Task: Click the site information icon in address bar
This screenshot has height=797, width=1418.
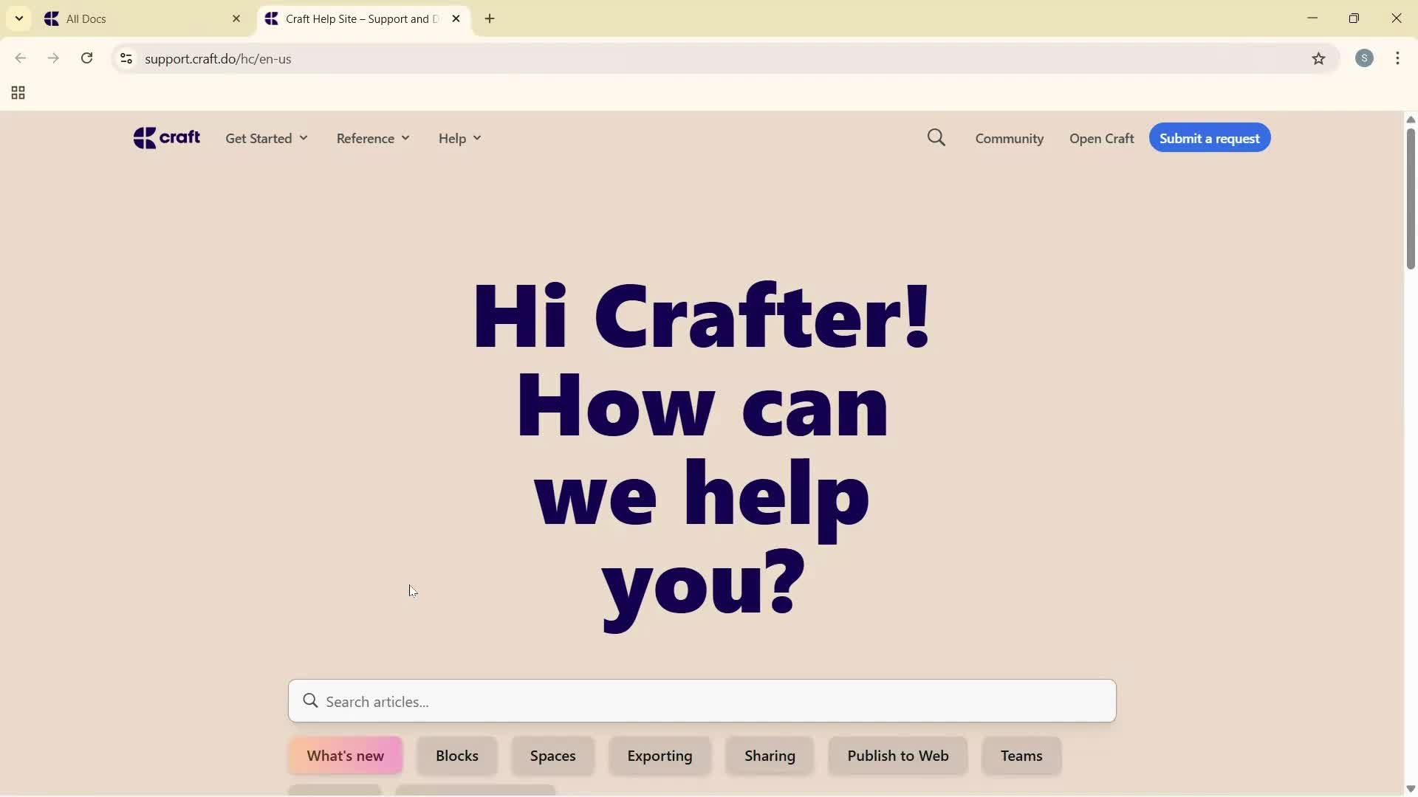Action: pos(126,59)
